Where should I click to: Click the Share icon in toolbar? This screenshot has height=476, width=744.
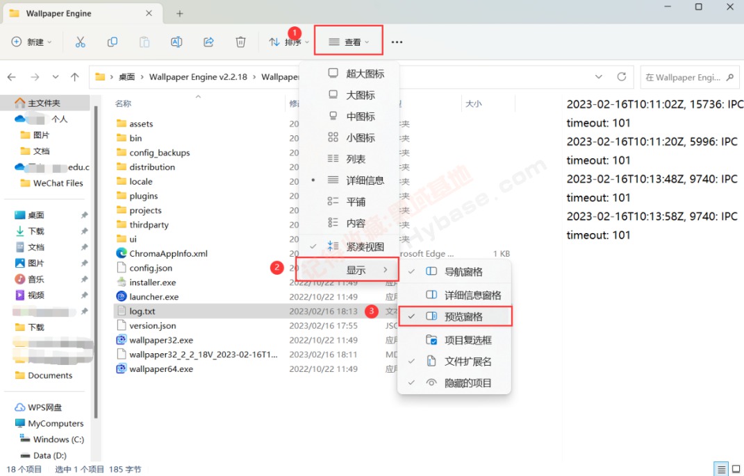pyautogui.click(x=209, y=42)
